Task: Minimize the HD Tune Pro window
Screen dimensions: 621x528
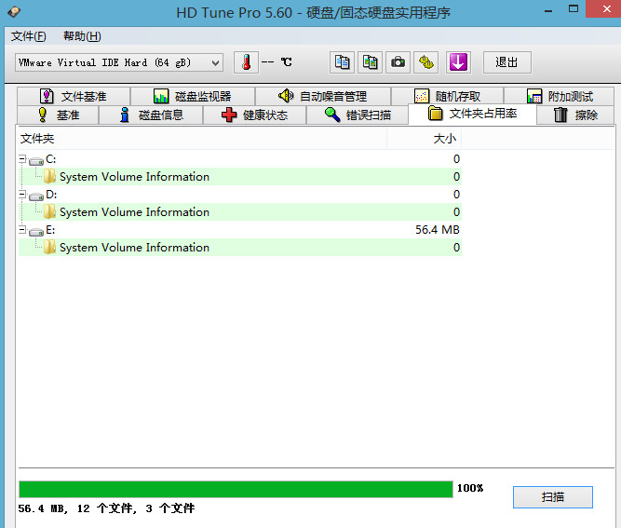Action: [548, 10]
